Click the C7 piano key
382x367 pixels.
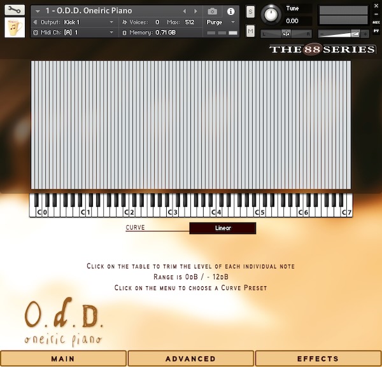coord(344,212)
